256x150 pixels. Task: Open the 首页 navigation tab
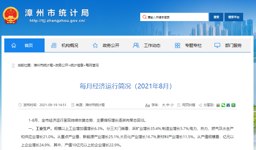point(24,45)
